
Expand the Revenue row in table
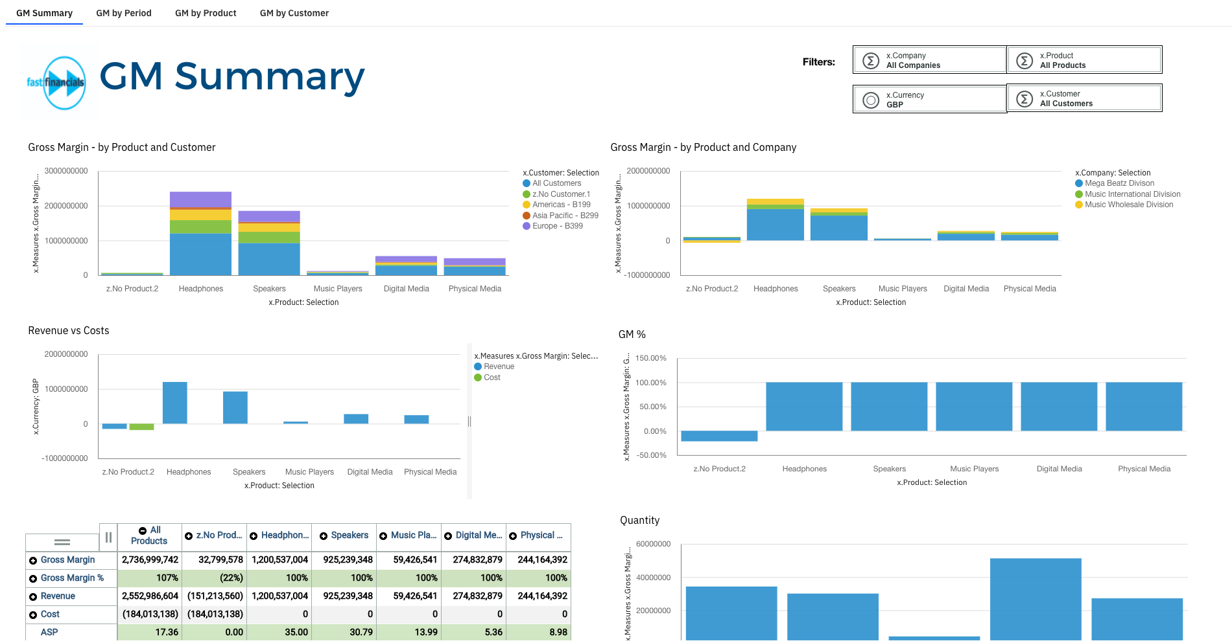[33, 596]
